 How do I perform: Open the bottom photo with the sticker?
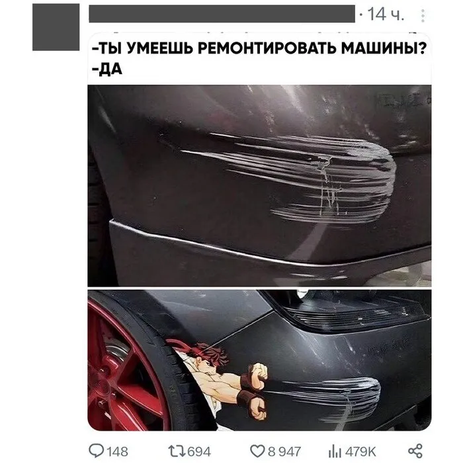tap(259, 360)
